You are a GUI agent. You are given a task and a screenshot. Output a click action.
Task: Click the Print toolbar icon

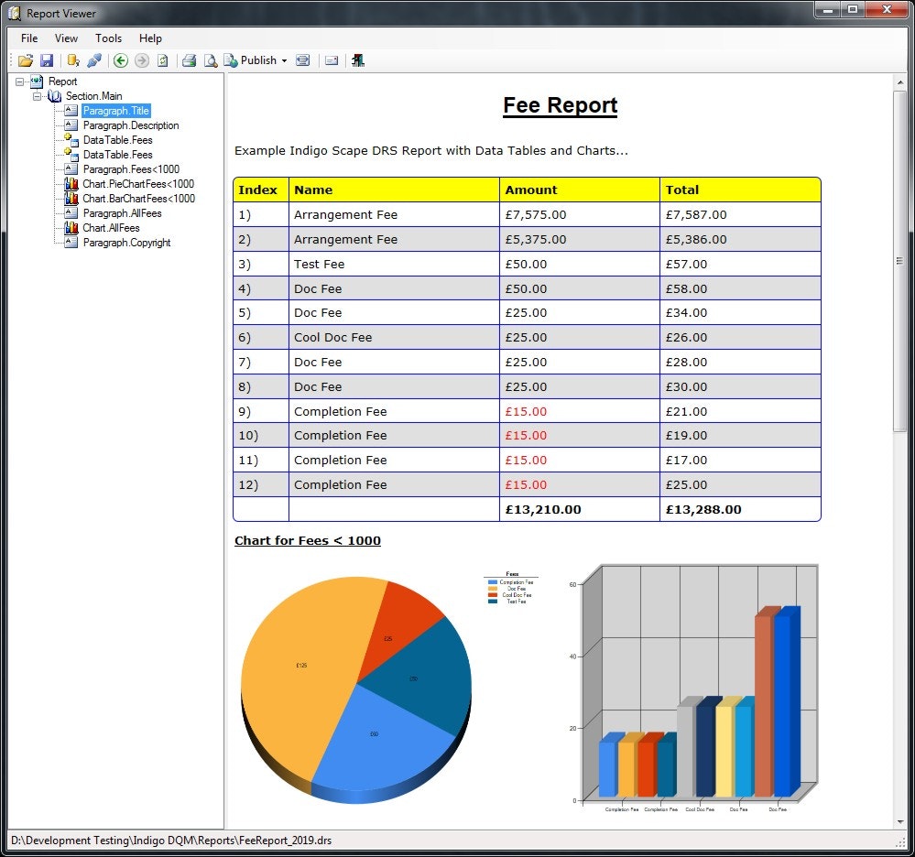(x=190, y=60)
